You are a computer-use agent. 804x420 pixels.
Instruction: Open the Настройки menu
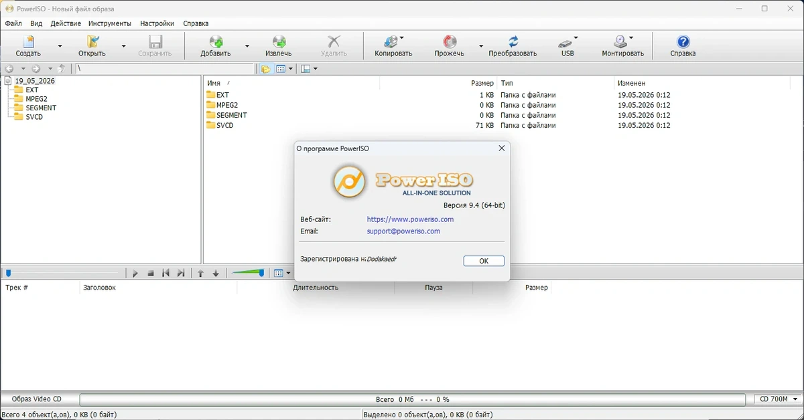(157, 23)
